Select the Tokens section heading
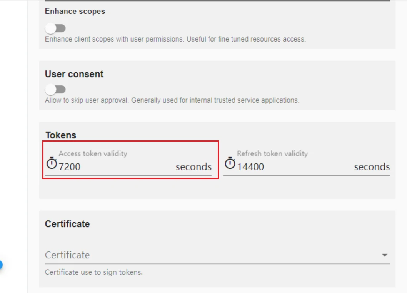Image resolution: width=407 pixels, height=293 pixels. pos(61,135)
